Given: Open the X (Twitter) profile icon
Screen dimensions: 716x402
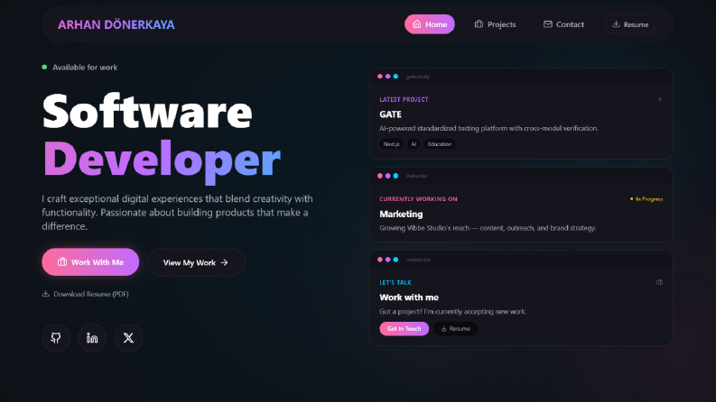Looking at the screenshot, I should 128,338.
